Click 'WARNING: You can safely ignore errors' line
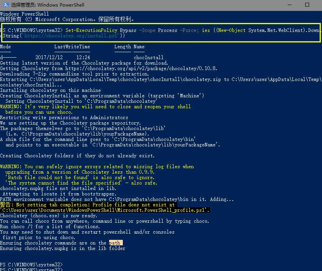322x271 pixels. pos(97,167)
